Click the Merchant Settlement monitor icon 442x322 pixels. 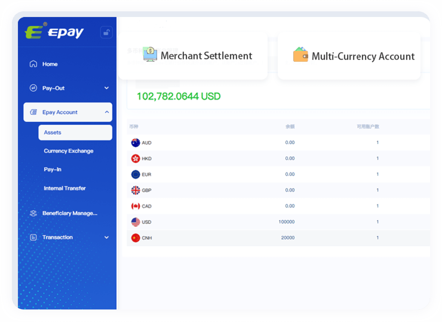pyautogui.click(x=150, y=54)
